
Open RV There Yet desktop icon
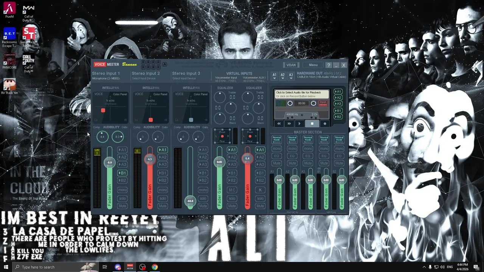click(9, 87)
